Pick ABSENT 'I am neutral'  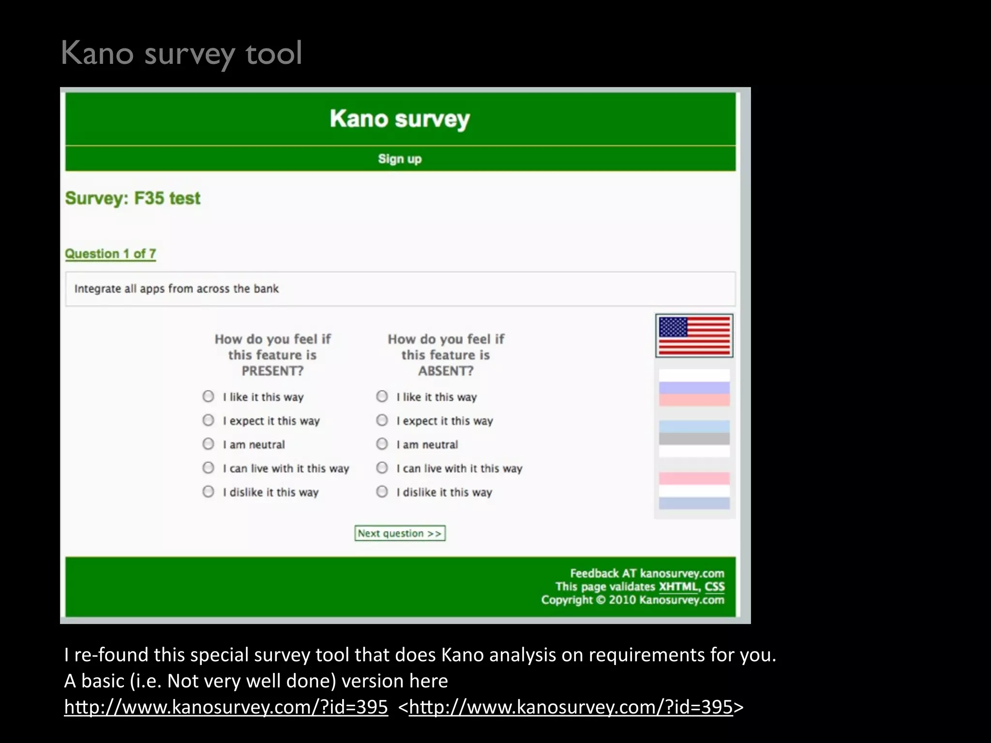[x=382, y=444]
